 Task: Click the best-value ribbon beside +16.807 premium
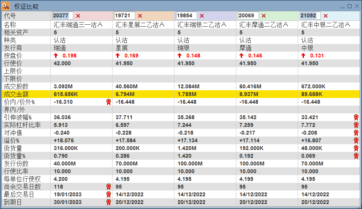coord(356,140)
